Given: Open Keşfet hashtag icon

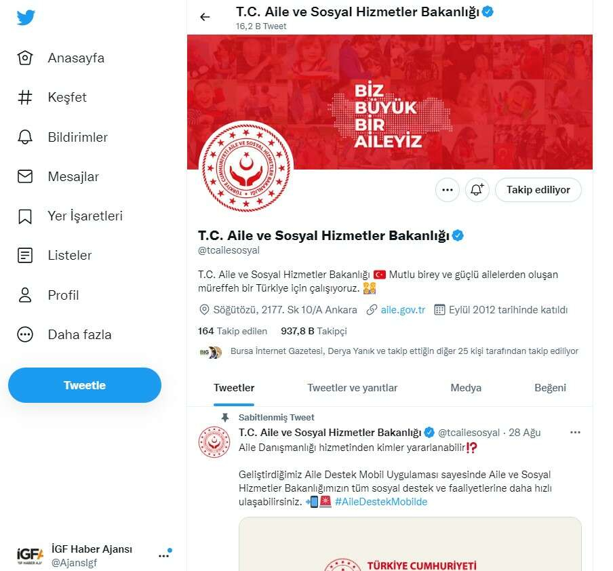Looking at the screenshot, I should [25, 98].
